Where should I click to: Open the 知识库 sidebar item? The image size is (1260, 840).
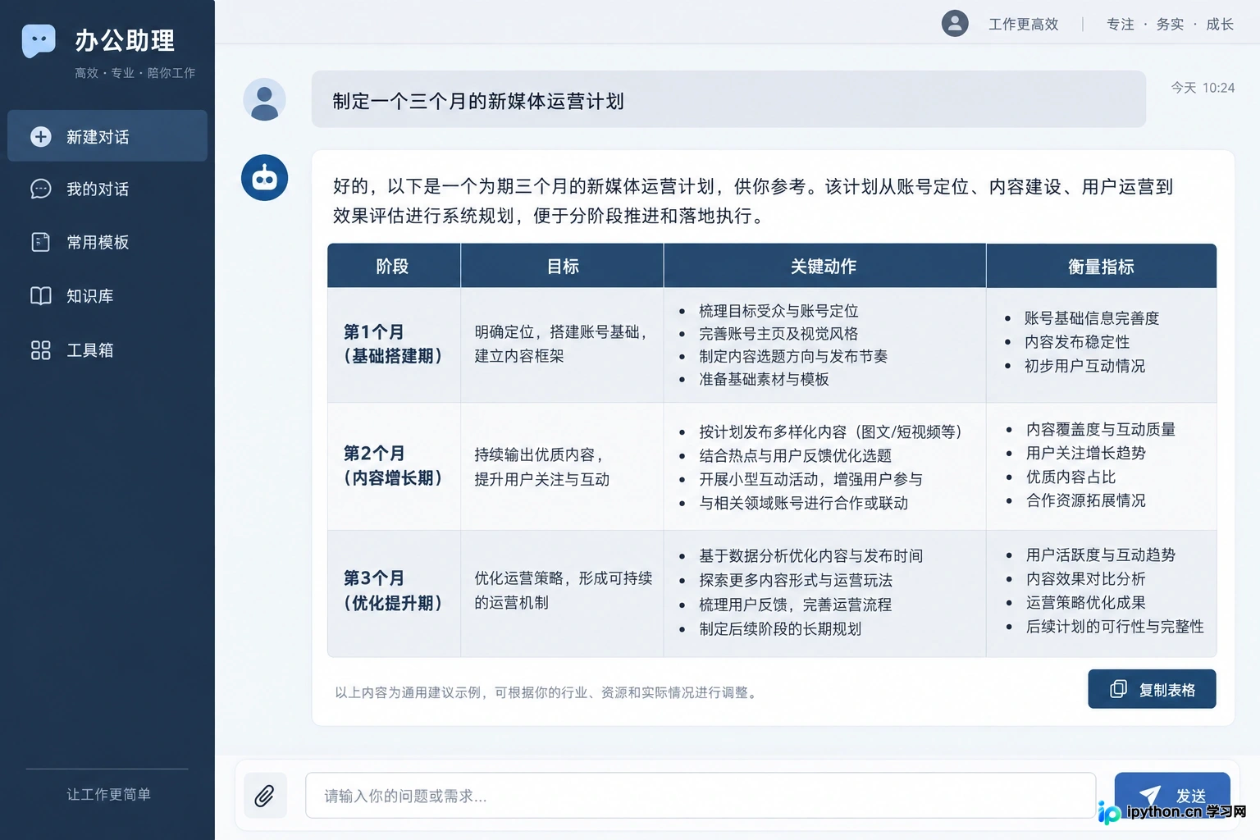(107, 296)
